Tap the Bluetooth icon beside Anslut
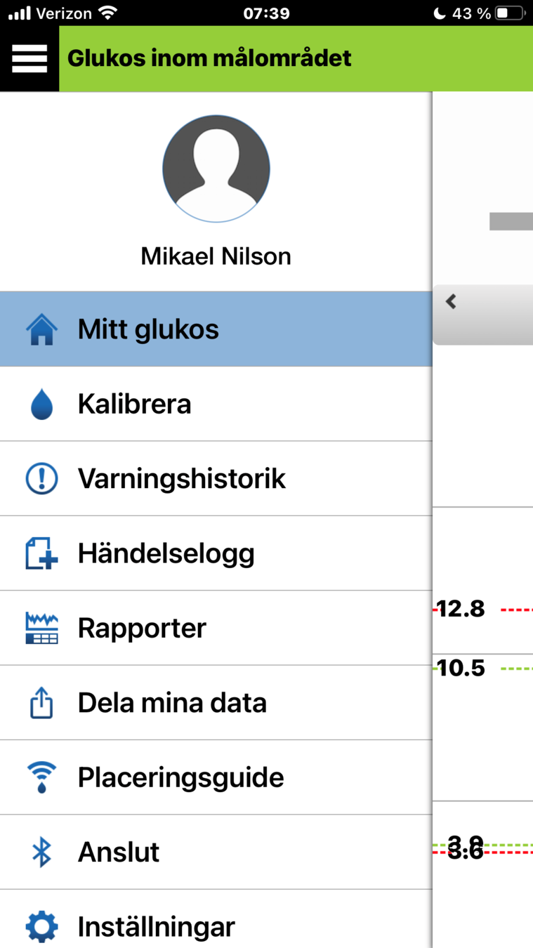Screen dimensions: 533x948 tap(41, 852)
